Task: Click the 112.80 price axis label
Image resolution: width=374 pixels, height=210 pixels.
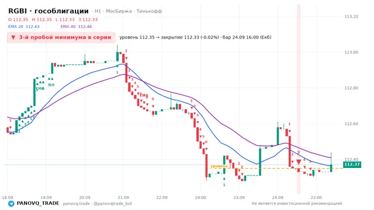Action: [x=351, y=88]
